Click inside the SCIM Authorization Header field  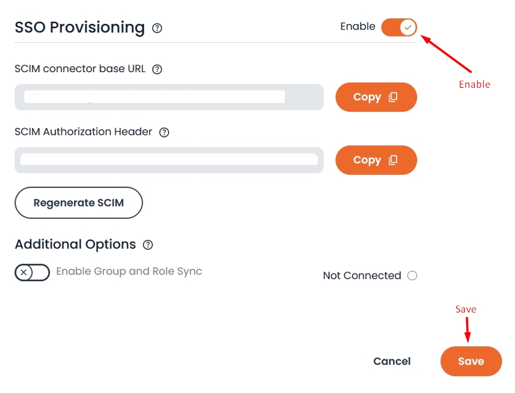[169, 160]
